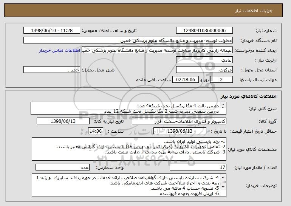Click the time field showing 14:00
The image size is (291, 206).
click(x=96, y=131)
